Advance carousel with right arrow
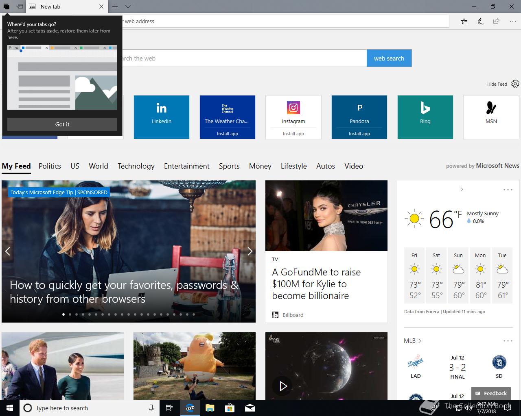This screenshot has height=416, width=521. pos(250,251)
